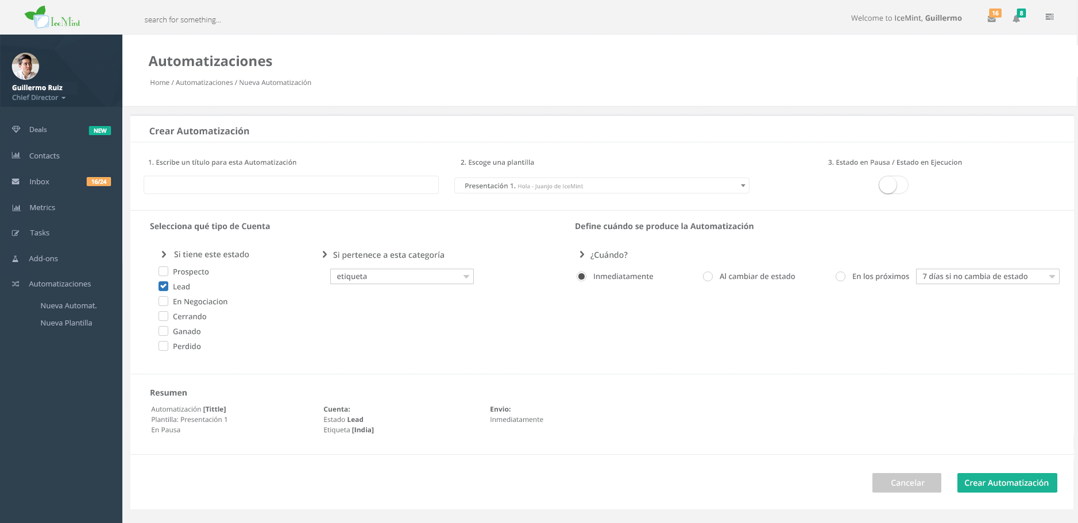Screen dimensions: 1078x523
Task: Check the Cerrando checkbox
Action: 164,316
